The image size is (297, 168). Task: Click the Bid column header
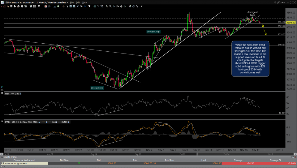point(99,160)
